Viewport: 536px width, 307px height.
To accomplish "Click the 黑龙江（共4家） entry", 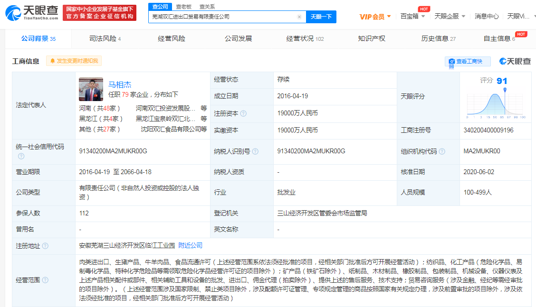I will 101,119.
